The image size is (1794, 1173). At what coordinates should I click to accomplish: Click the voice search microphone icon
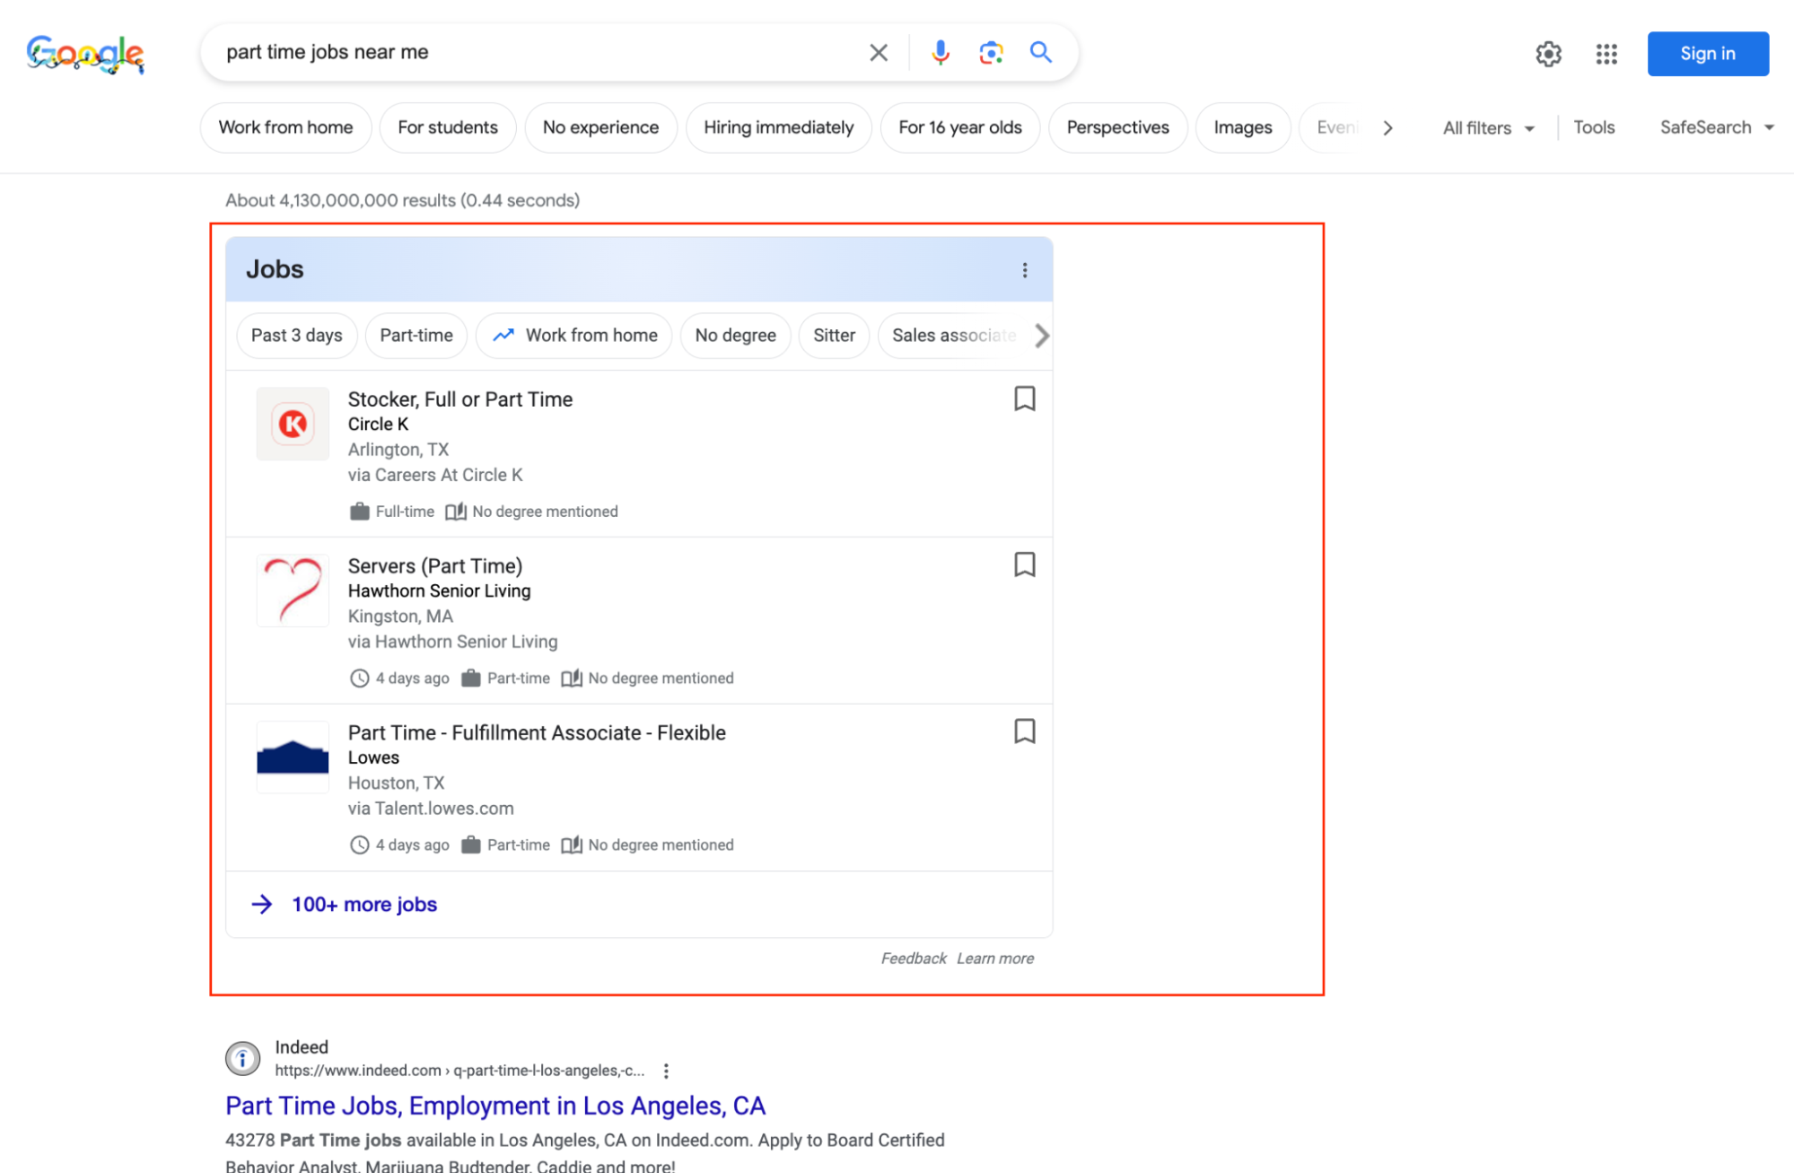click(940, 52)
